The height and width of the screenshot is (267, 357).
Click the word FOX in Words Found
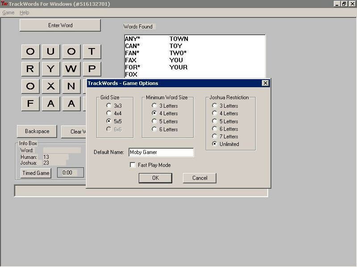point(131,74)
